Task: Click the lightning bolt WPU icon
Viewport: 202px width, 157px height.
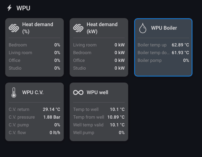Action: click(x=10, y=8)
